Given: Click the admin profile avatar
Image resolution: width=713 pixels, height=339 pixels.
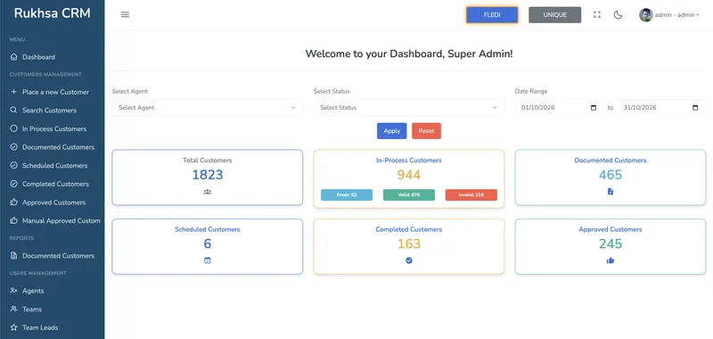Looking at the screenshot, I should [x=645, y=15].
